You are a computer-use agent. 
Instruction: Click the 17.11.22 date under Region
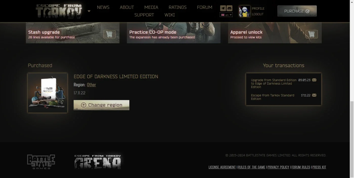coord(79,93)
